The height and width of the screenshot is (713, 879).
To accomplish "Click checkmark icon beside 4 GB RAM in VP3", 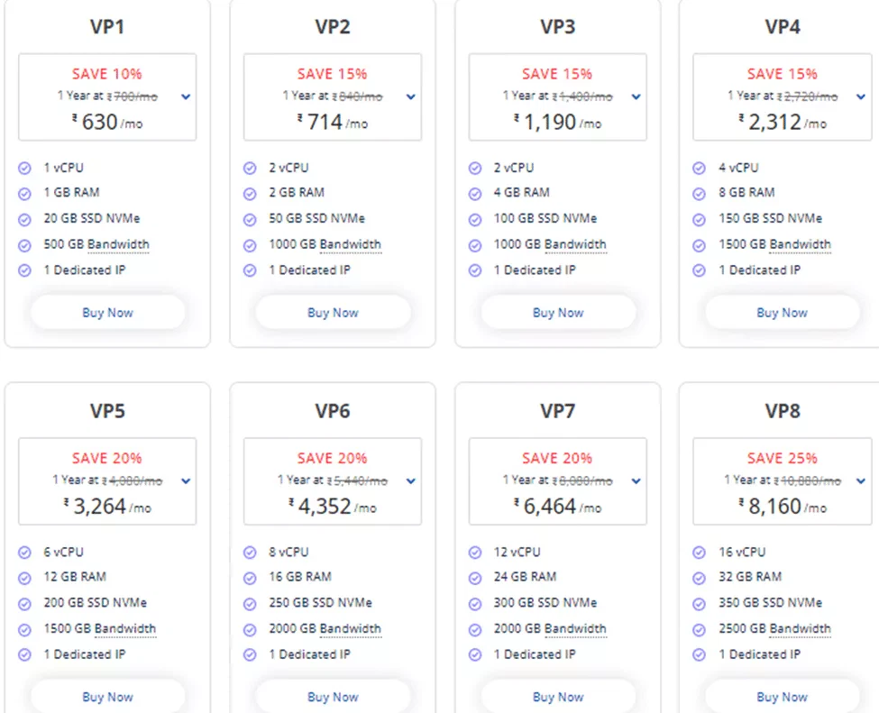I will click(475, 193).
